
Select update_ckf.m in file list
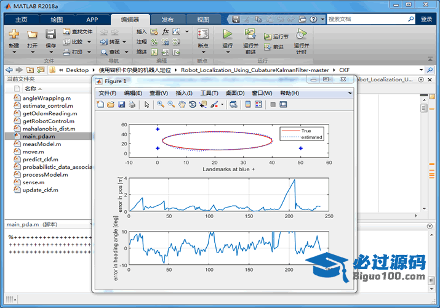pos(41,190)
